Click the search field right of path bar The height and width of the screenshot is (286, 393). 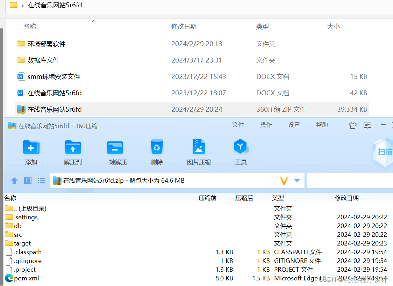[350, 181]
